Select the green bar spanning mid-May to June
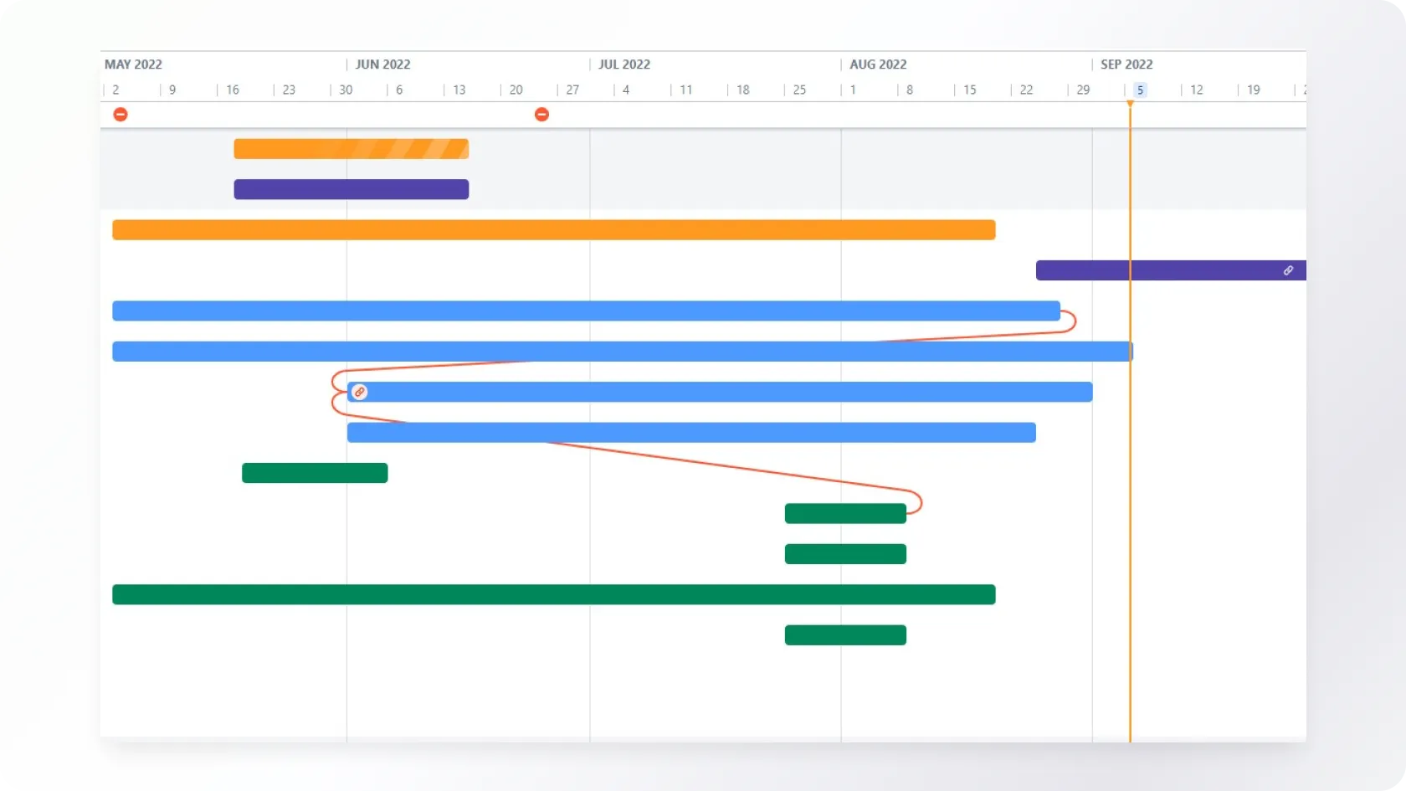This screenshot has width=1406, height=791. click(x=315, y=473)
